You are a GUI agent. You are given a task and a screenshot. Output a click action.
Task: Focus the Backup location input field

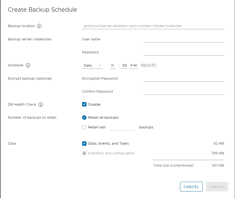pos(153,26)
